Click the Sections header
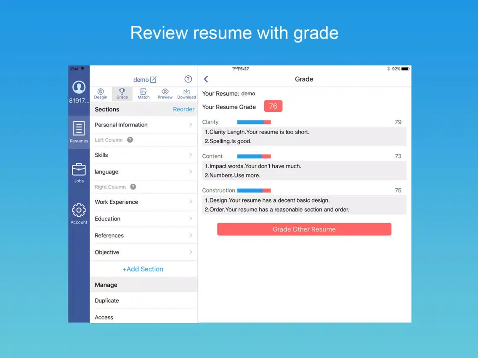 [x=107, y=109]
